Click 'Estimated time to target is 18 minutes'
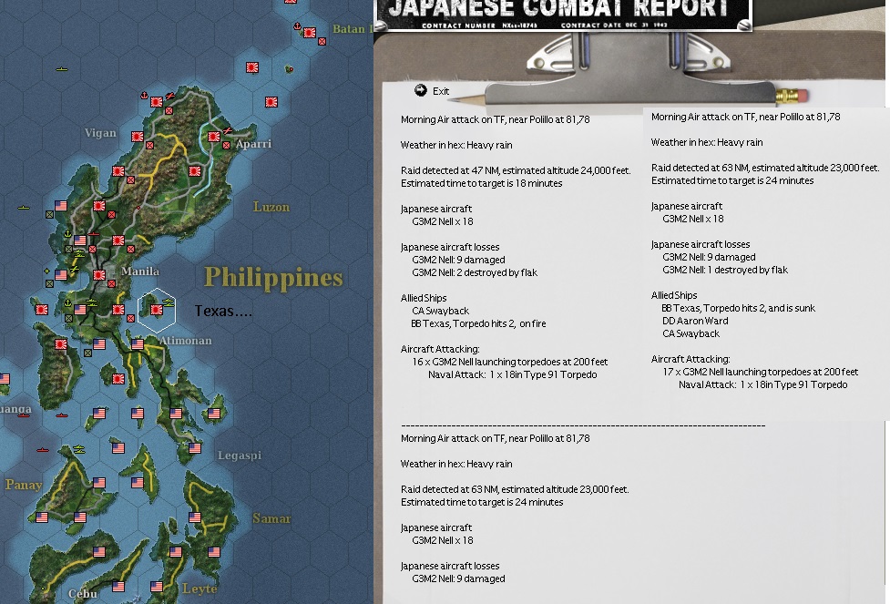Image resolution: width=890 pixels, height=604 pixels. click(481, 183)
